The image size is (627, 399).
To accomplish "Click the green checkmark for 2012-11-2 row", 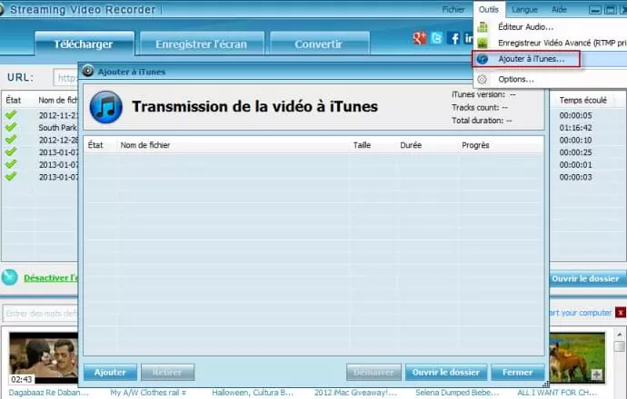I will coord(11,115).
